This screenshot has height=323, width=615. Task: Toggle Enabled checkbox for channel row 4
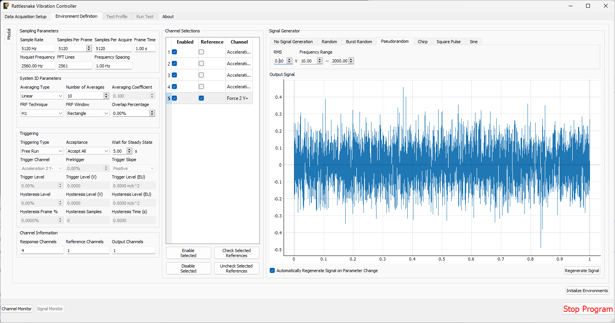[175, 87]
